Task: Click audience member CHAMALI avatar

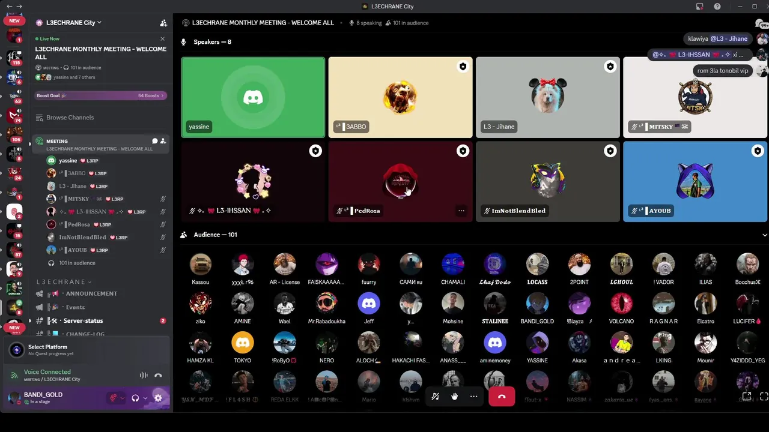Action: pos(453,264)
